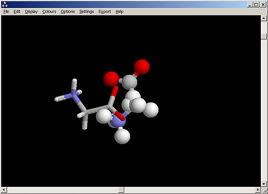Open the Display menu
This screenshot has width=268, height=194.
[31, 12]
